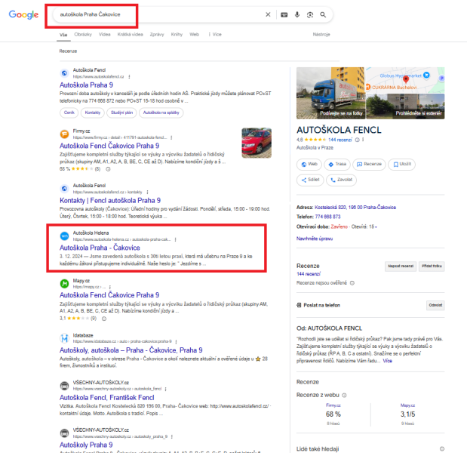Click the Web button in knowledge panel

[309, 165]
